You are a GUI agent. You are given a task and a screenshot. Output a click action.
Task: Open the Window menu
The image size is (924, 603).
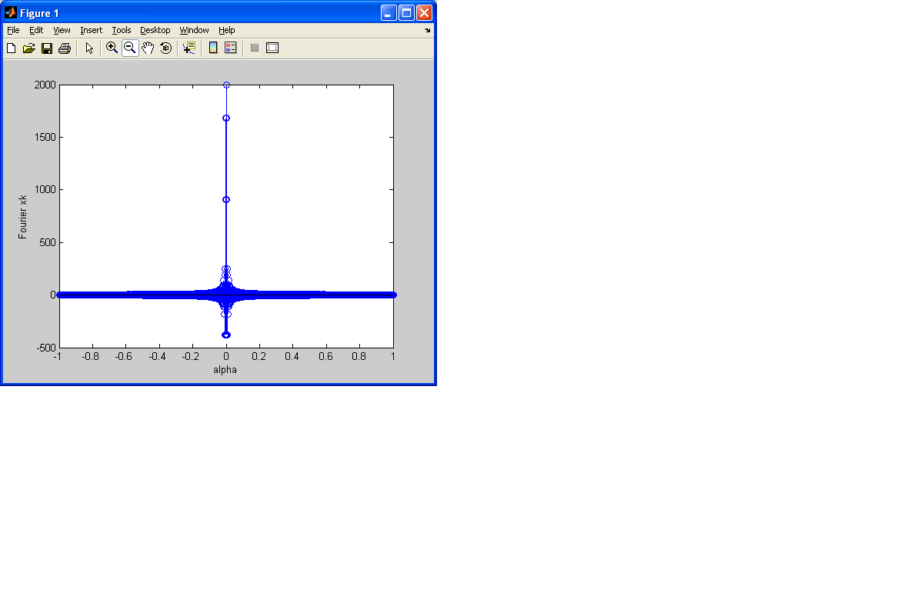[x=194, y=30]
